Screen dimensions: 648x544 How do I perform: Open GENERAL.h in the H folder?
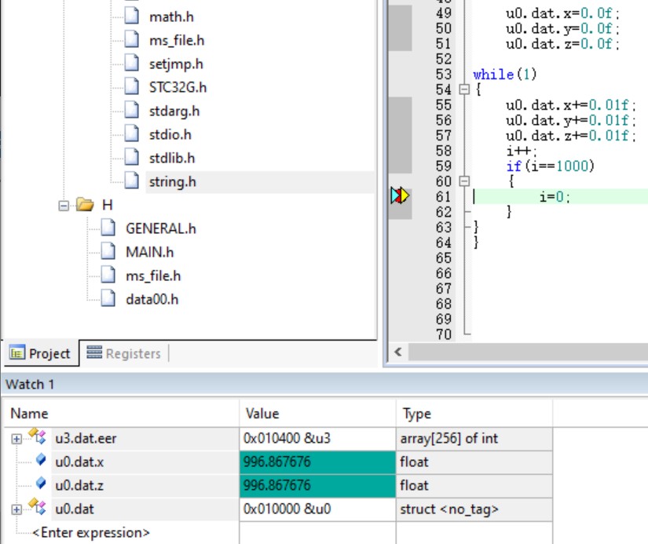pyautogui.click(x=161, y=229)
